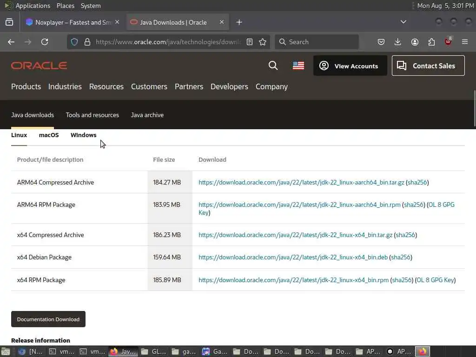Click the show desktop icon in taskbar
This screenshot has height=357, width=476.
[6, 351]
